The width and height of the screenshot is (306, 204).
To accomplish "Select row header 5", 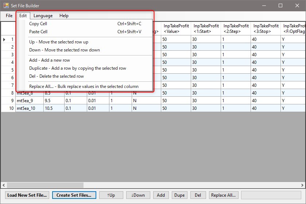I will point(8,70).
